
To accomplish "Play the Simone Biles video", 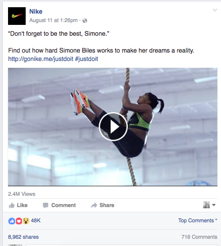I will point(113,126).
